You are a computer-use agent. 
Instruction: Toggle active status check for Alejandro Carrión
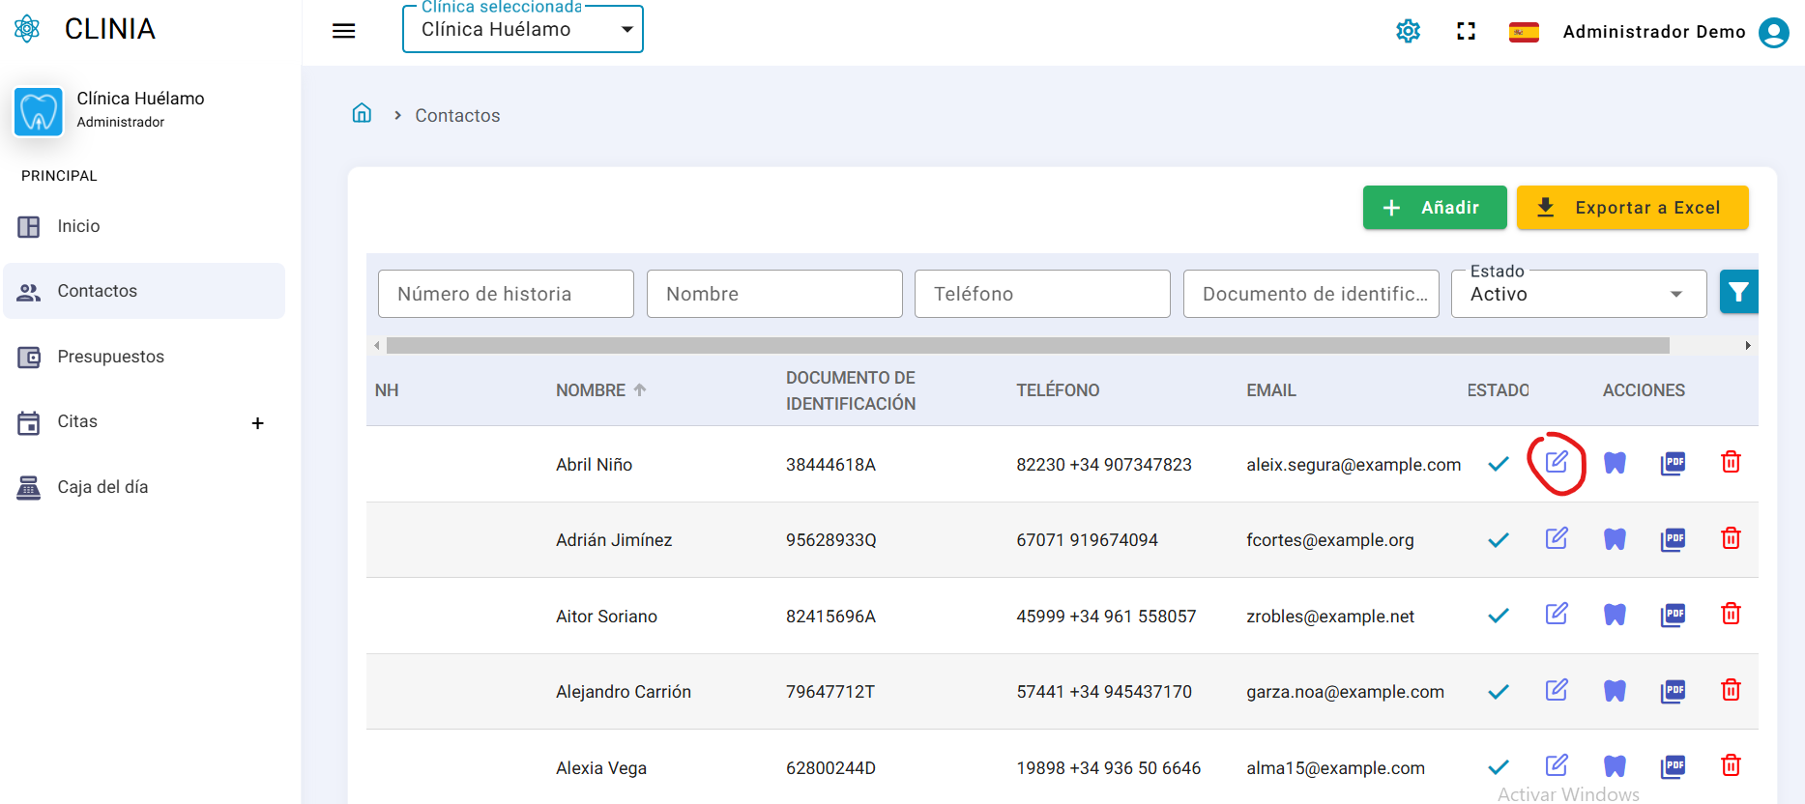1499,692
